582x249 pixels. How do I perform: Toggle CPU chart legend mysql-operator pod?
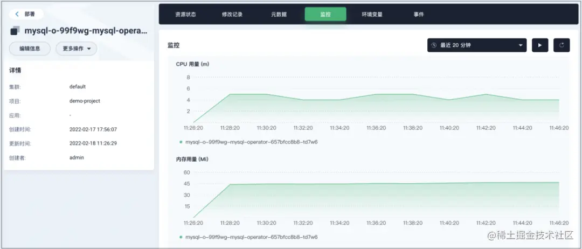point(248,142)
